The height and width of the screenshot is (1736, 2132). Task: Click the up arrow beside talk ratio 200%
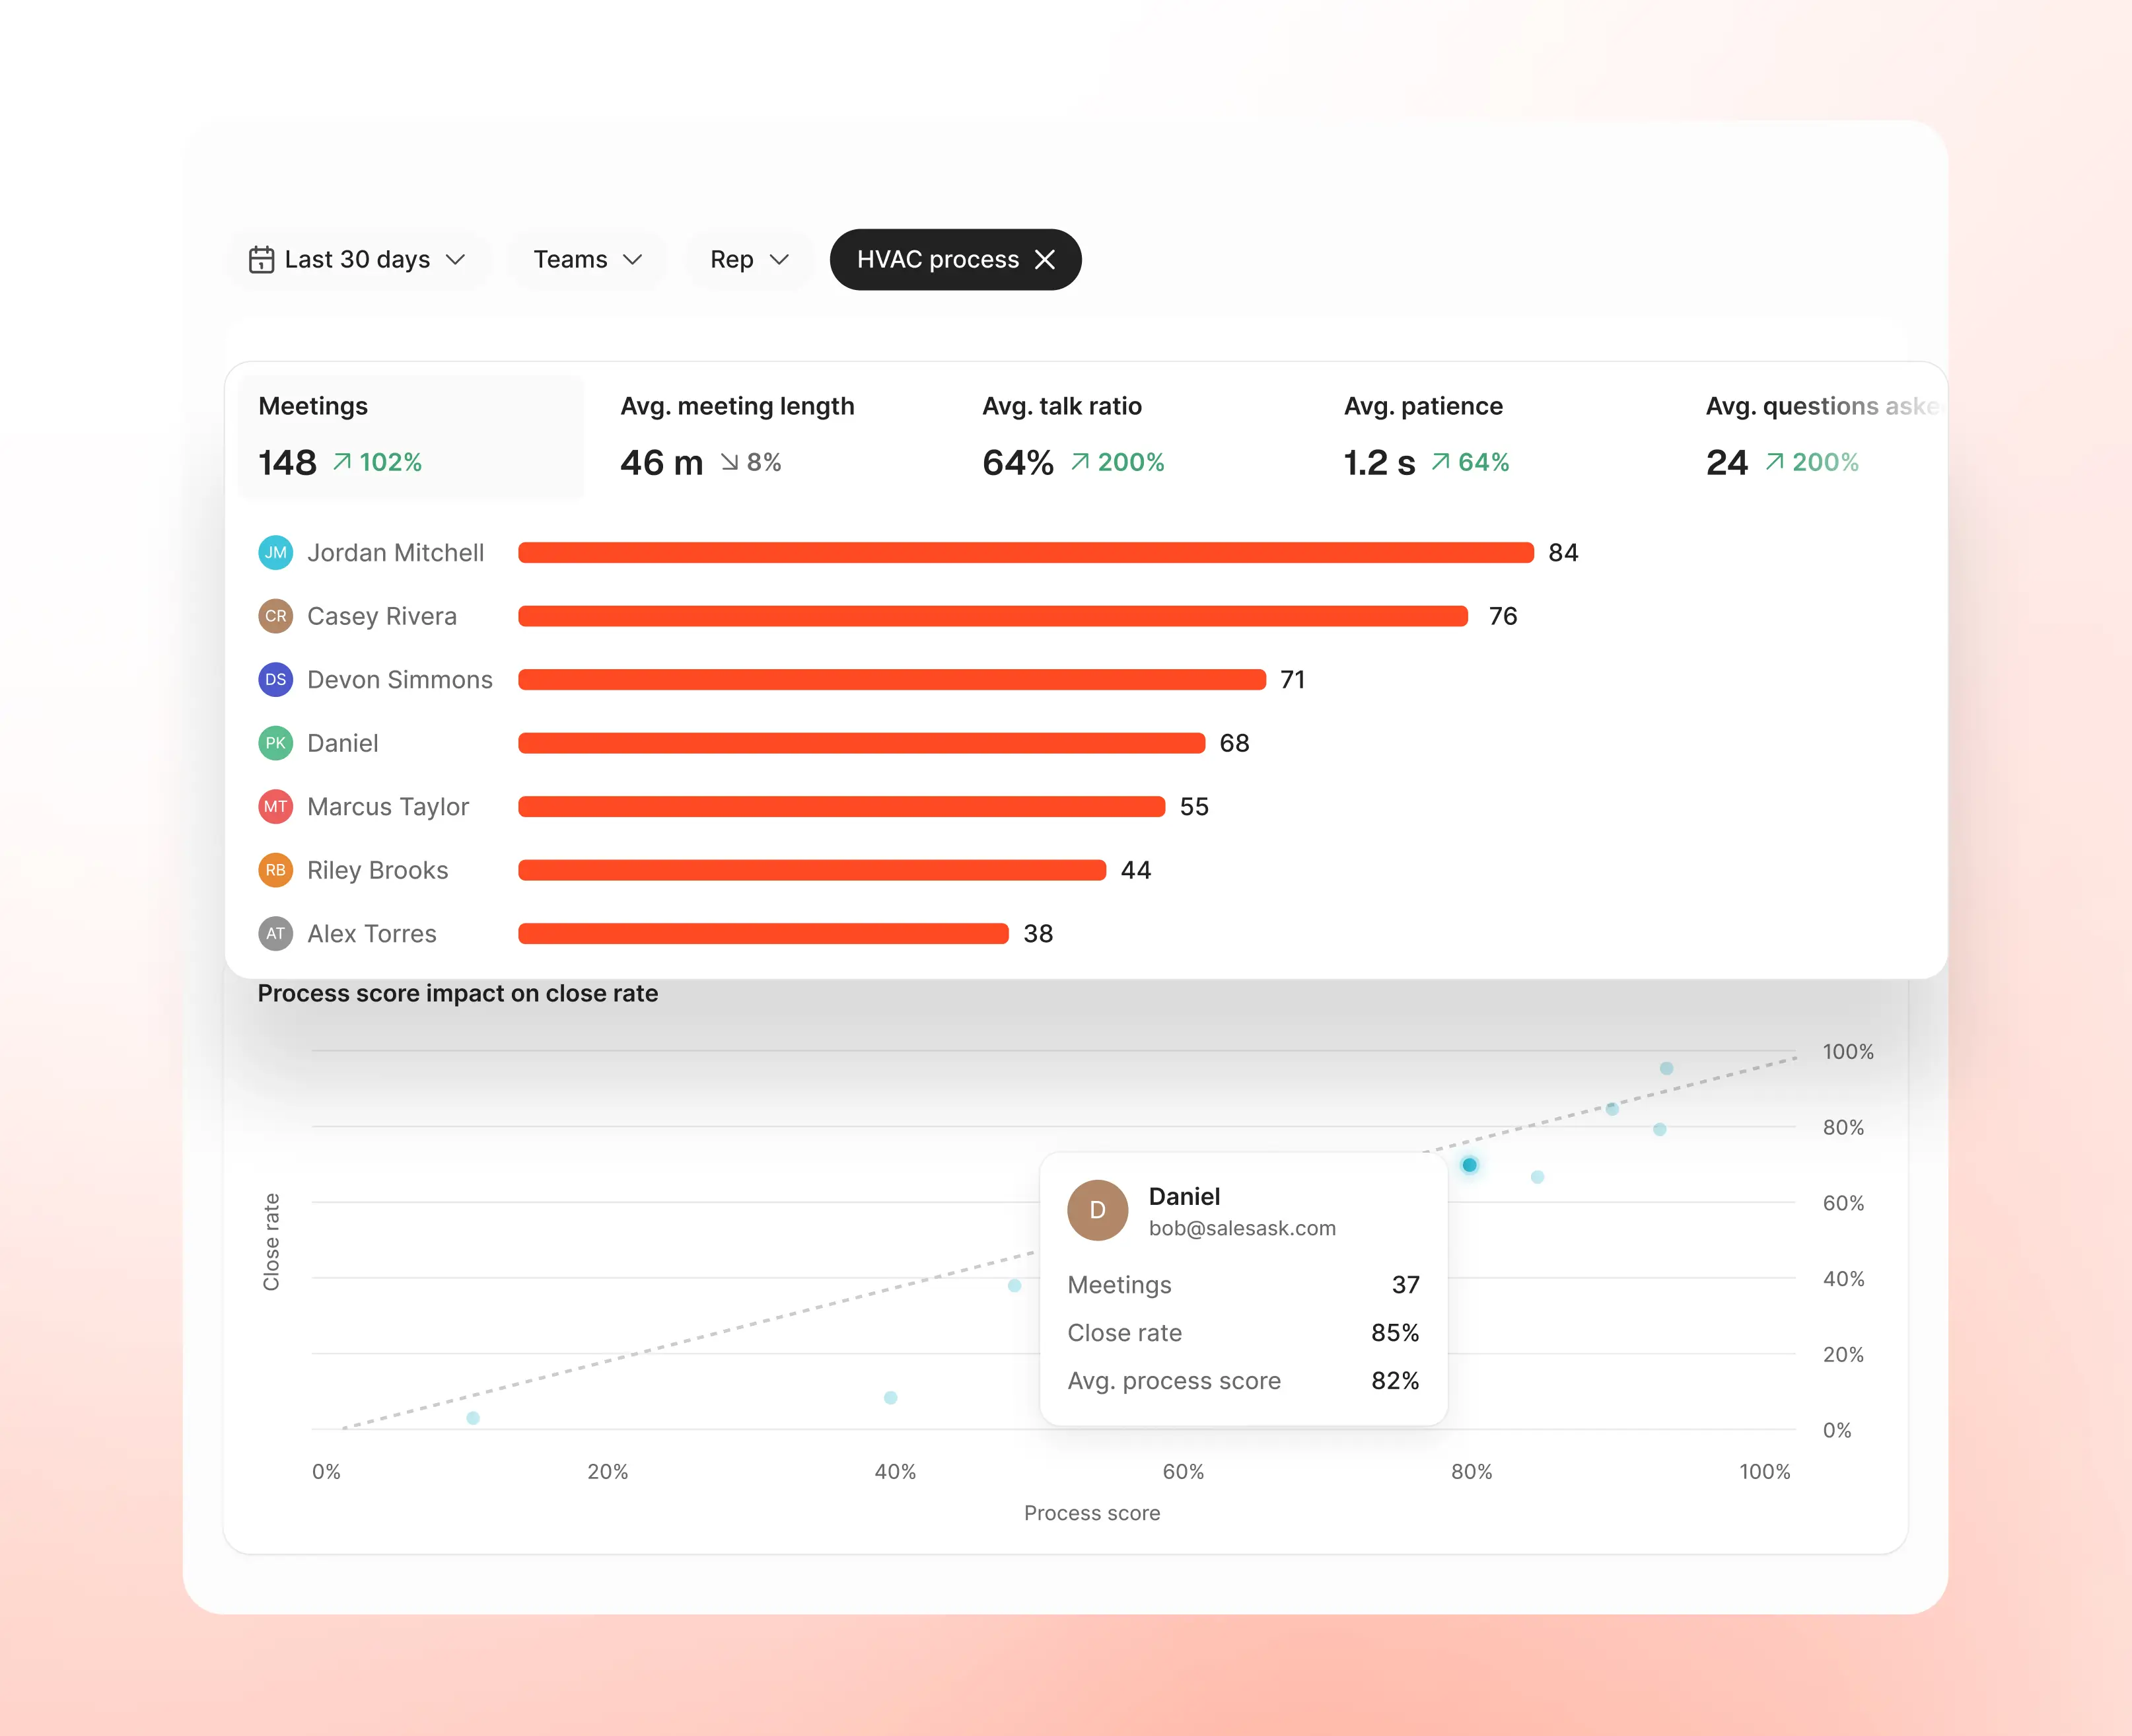click(1080, 462)
